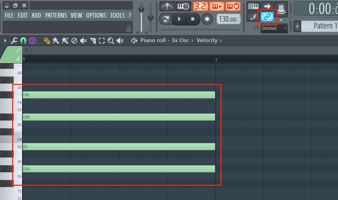338x200 pixels.
Task: Select the Playback scrub tool
Action: tap(120, 41)
